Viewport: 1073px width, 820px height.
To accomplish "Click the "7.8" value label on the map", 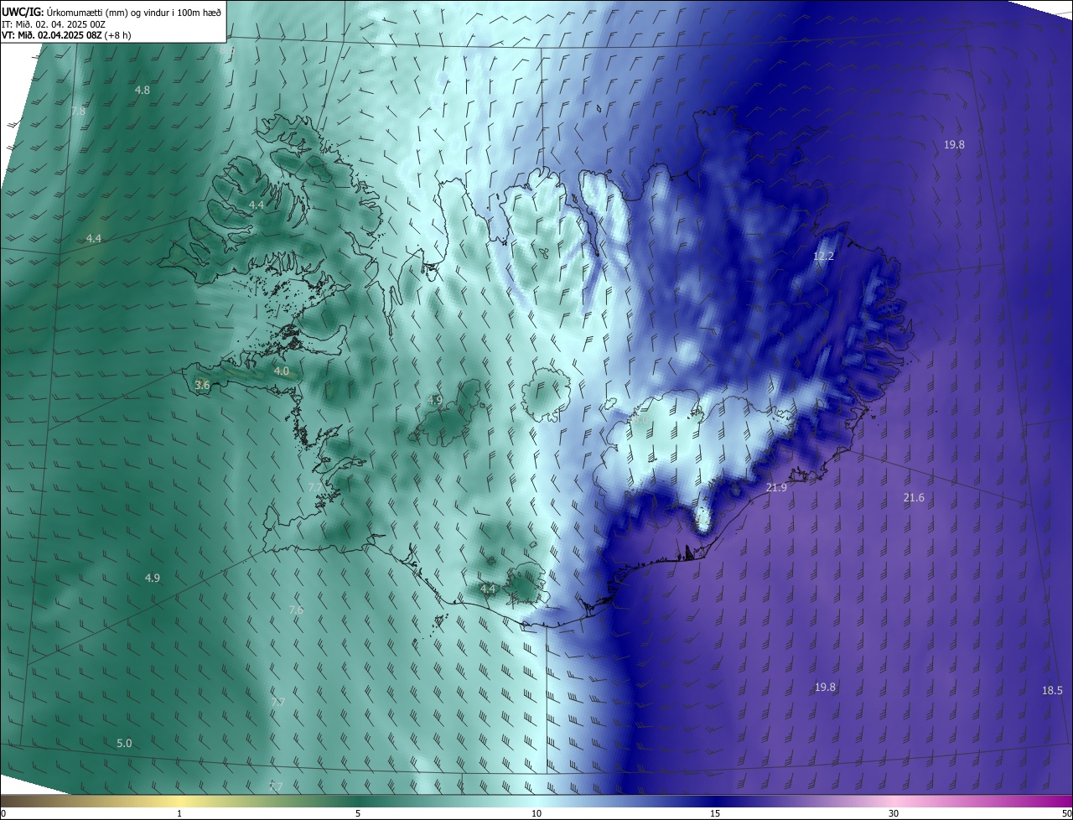I will [x=78, y=112].
